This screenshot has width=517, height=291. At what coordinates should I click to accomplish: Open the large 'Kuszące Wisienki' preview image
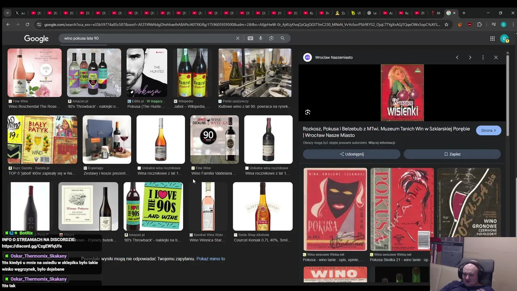tap(402, 93)
